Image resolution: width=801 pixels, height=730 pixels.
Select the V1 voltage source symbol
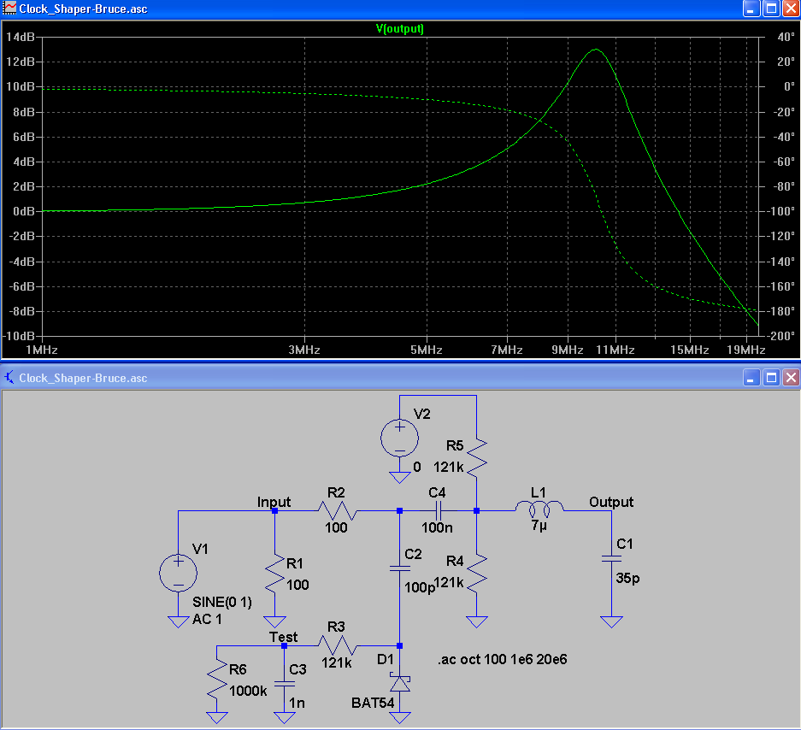pos(178,573)
